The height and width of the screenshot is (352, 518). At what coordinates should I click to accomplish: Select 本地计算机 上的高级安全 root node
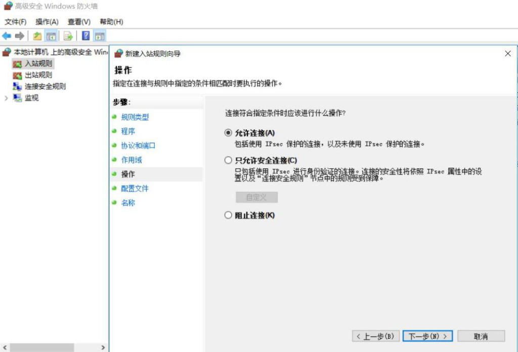(x=61, y=52)
